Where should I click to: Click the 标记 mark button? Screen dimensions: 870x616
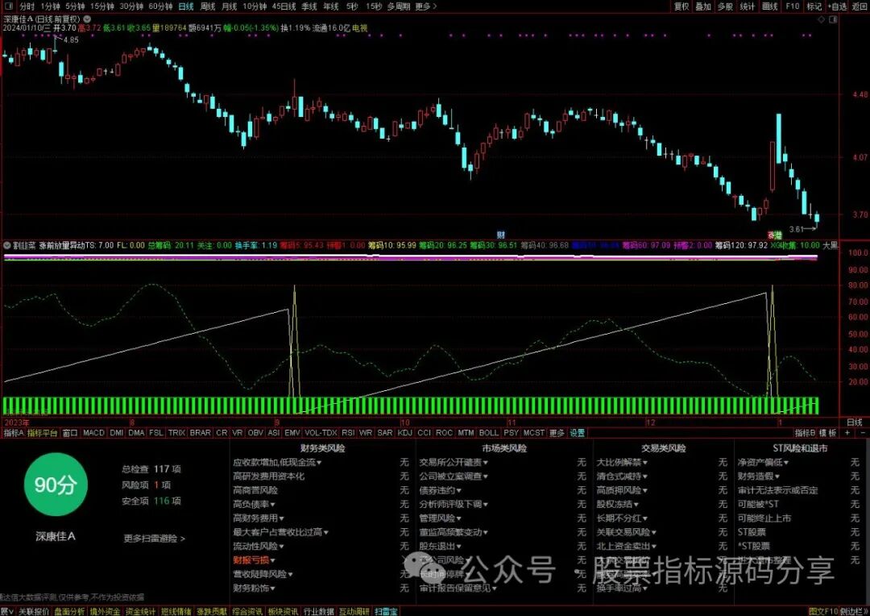814,6
